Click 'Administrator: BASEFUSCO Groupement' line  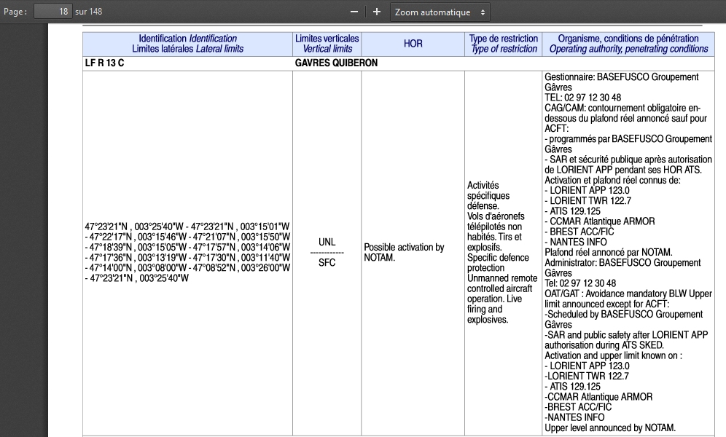(x=622, y=263)
